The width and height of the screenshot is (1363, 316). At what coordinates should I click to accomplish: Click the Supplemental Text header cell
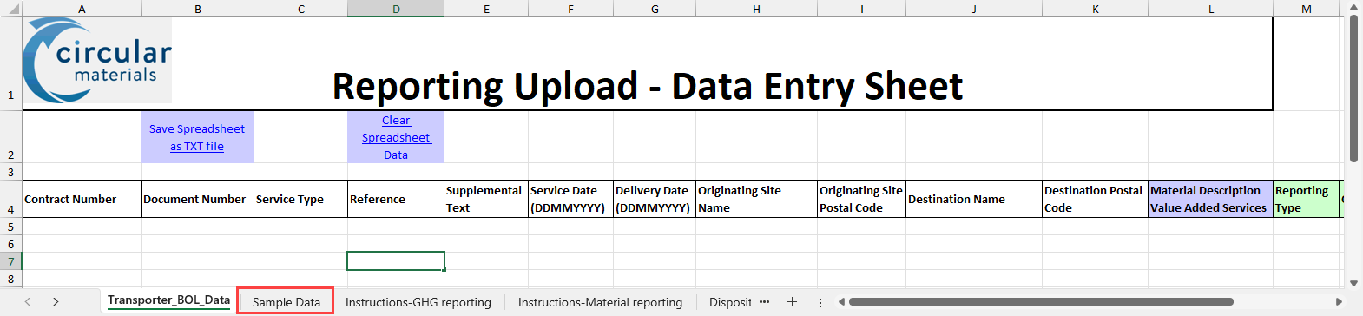(486, 199)
